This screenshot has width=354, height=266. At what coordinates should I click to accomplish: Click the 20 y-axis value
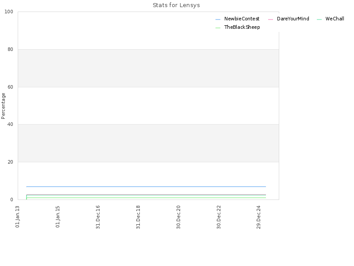click(x=10, y=162)
